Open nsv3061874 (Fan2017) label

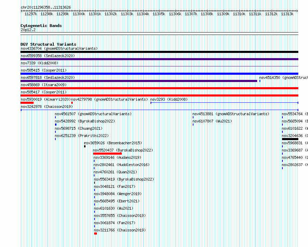[x=115, y=223]
